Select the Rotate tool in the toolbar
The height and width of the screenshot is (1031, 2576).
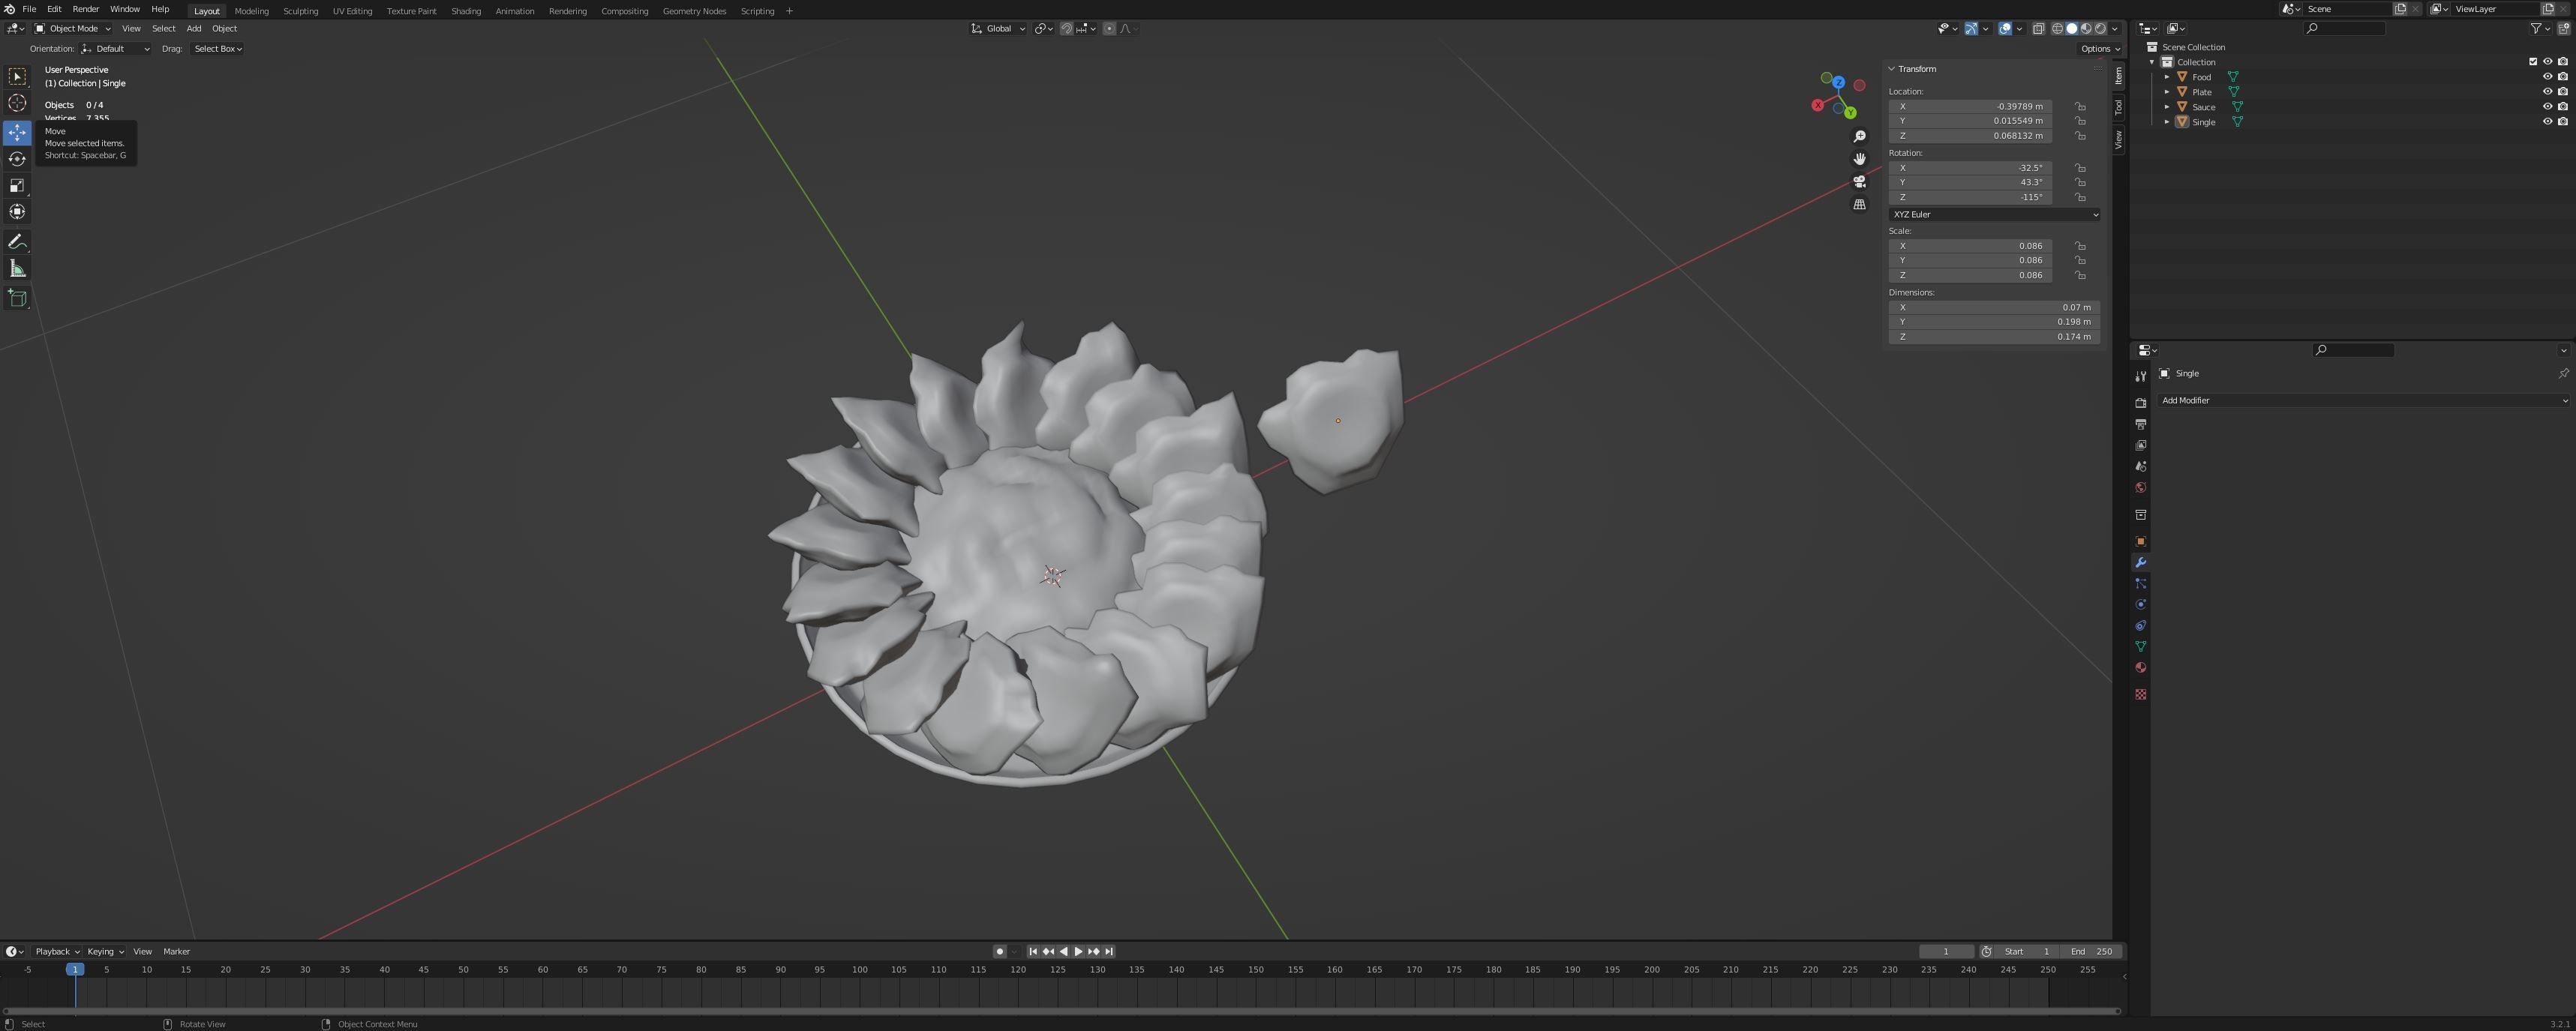tap(17, 159)
